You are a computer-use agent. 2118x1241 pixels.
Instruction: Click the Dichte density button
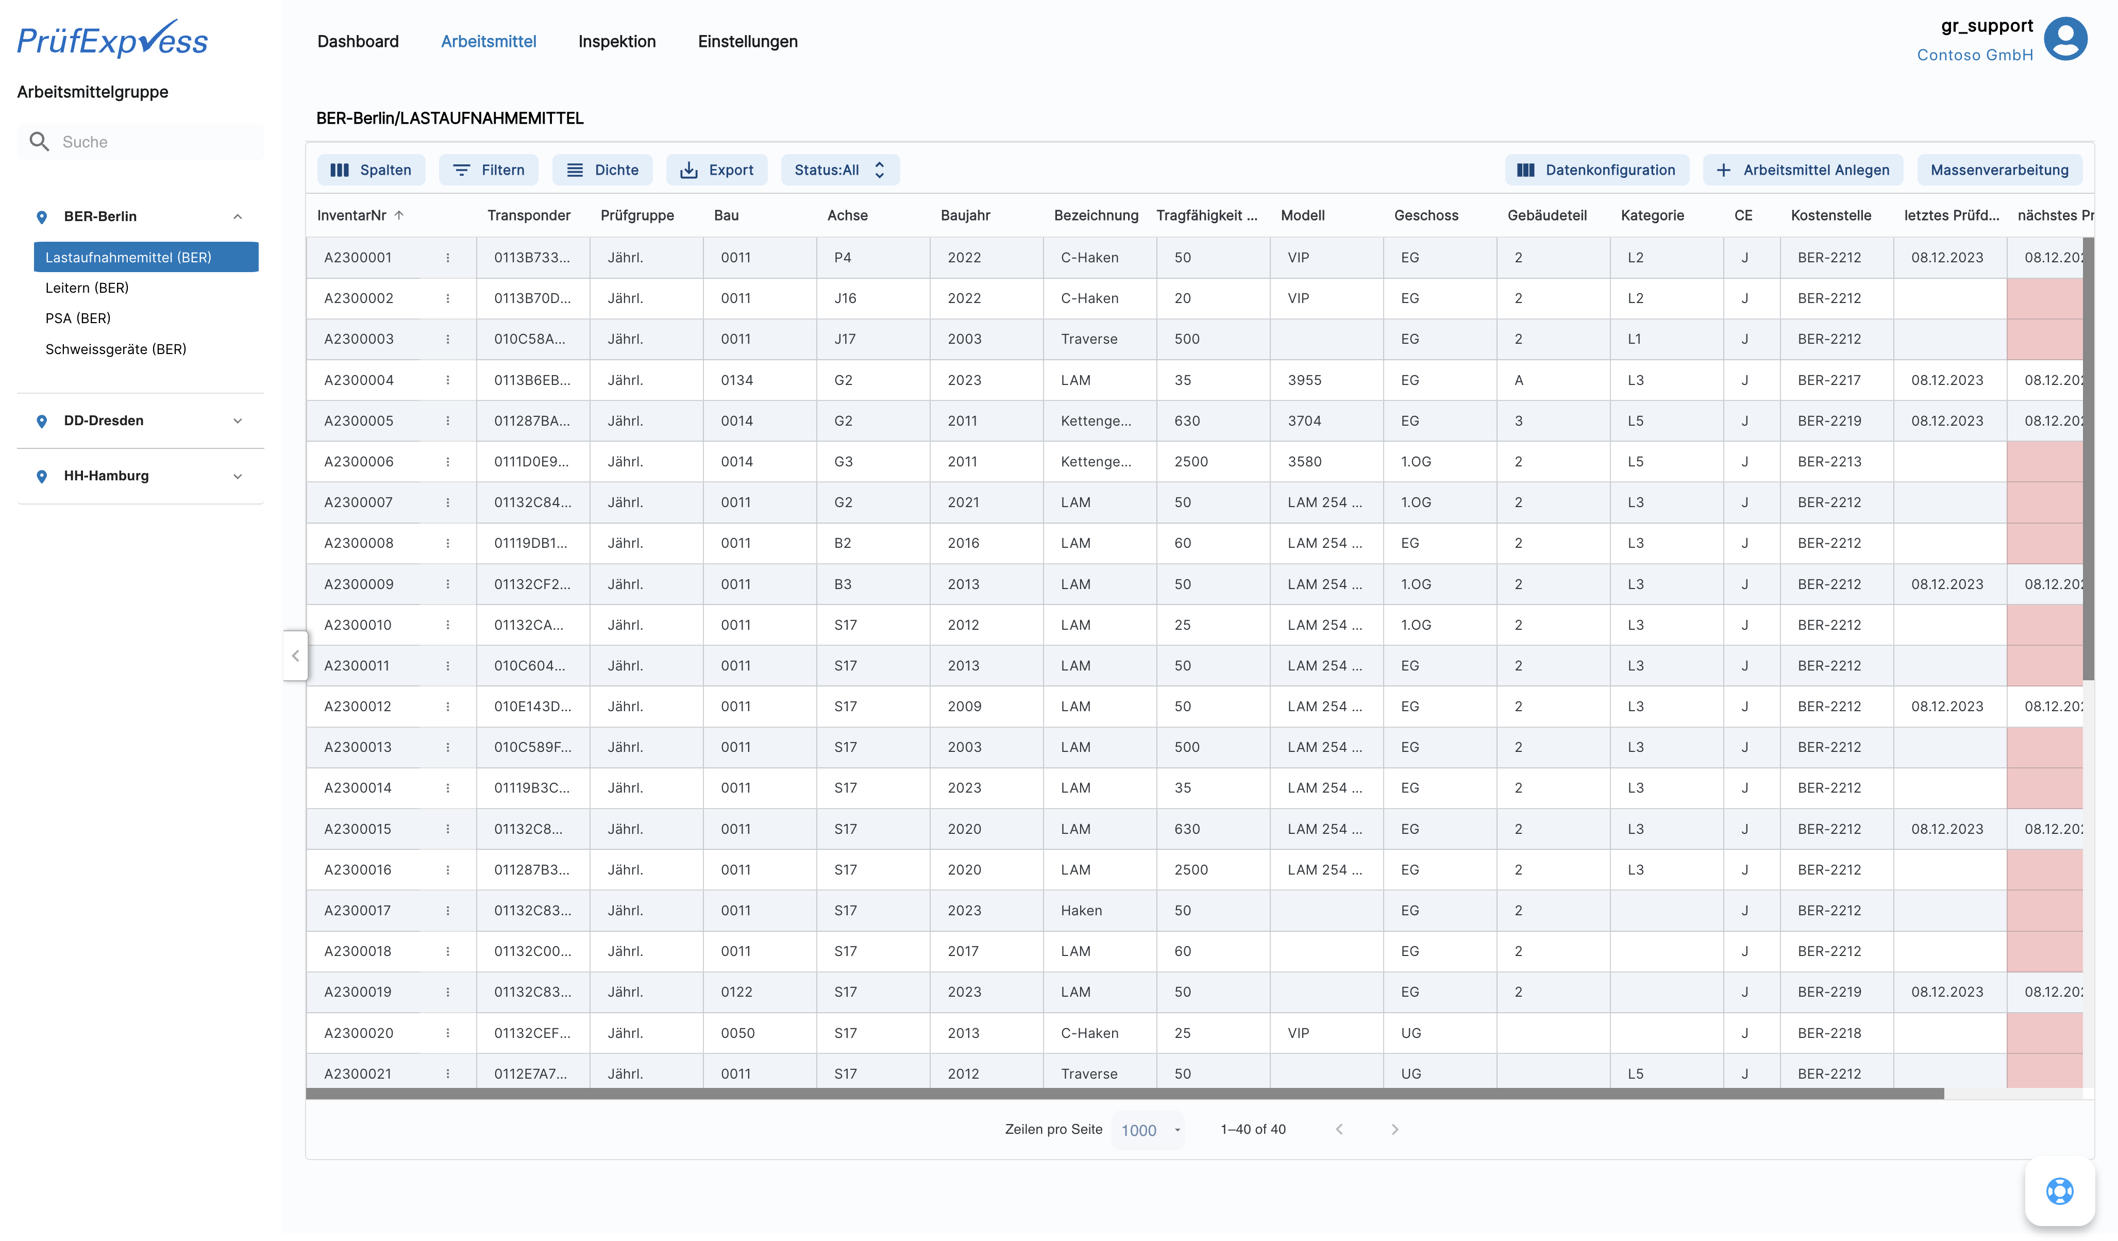602,170
